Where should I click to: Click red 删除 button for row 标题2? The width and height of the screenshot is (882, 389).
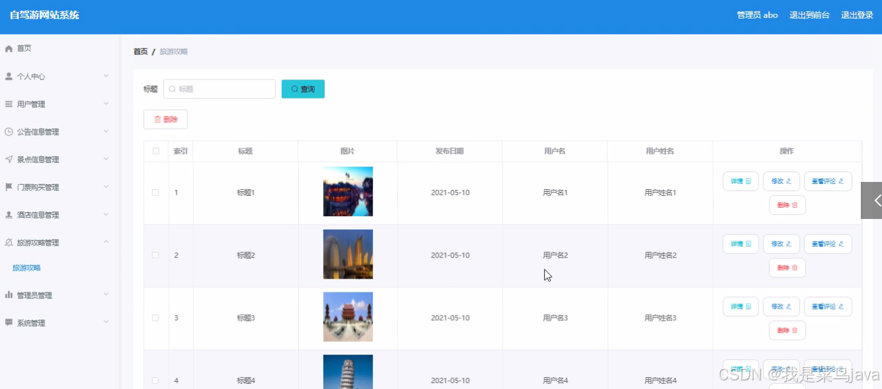pyautogui.click(x=787, y=268)
